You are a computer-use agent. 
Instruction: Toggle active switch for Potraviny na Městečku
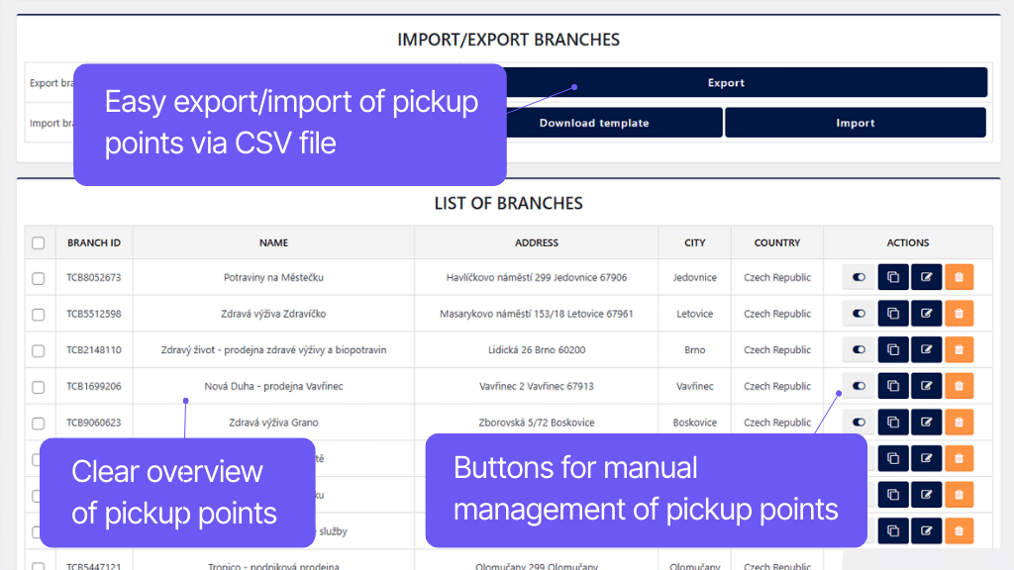[859, 277]
